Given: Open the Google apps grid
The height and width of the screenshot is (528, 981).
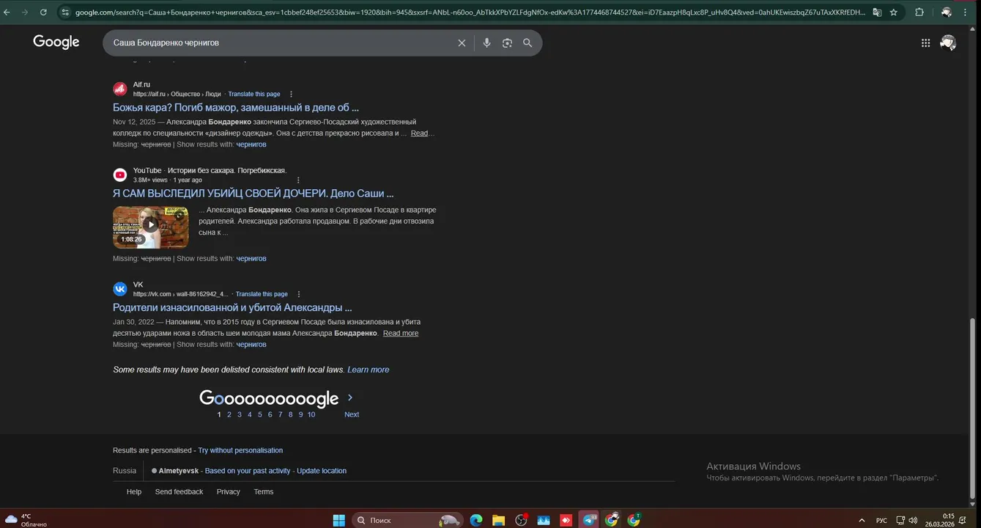Looking at the screenshot, I should pos(925,43).
